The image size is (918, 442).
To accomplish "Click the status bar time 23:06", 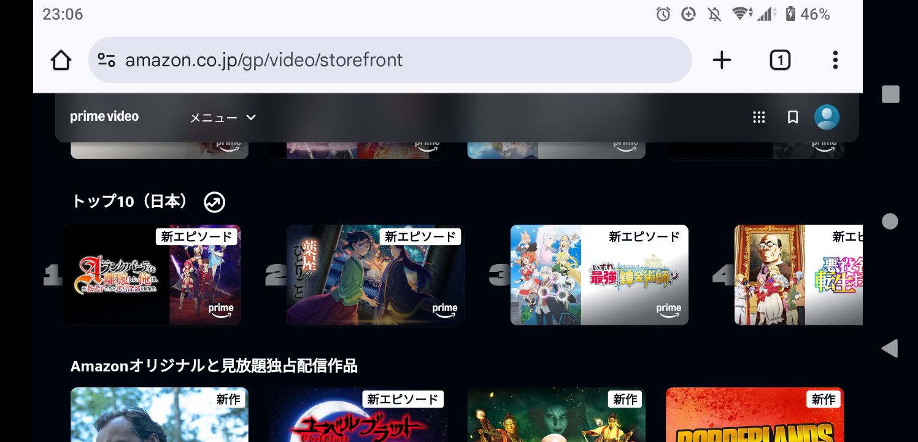I will click(63, 14).
